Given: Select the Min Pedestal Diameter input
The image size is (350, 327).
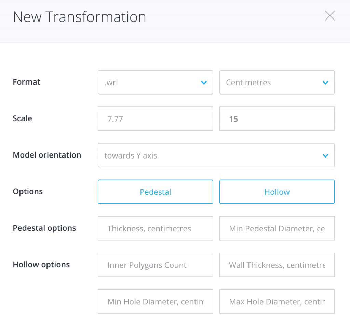Looking at the screenshot, I should [277, 228].
